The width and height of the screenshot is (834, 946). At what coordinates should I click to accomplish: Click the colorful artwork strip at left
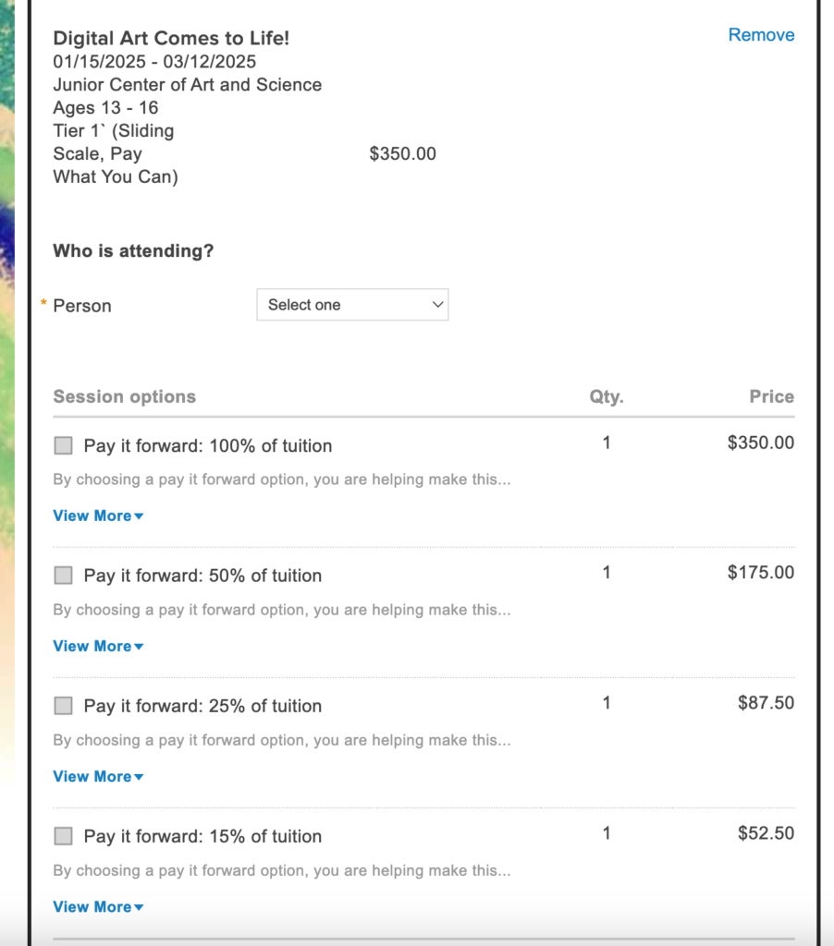coord(7,392)
